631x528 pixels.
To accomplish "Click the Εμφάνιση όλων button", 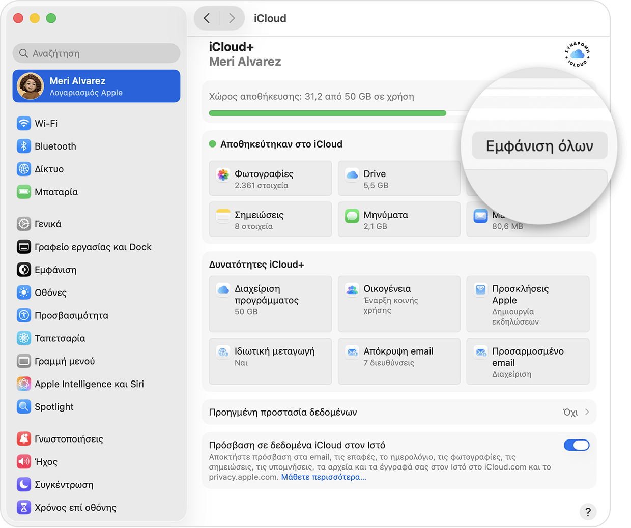I will [539, 145].
